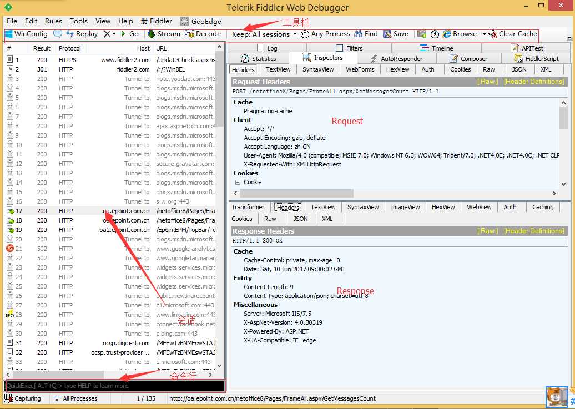Click the camera screenshot toolbar icon
575x409 pixels.
(x=422, y=34)
